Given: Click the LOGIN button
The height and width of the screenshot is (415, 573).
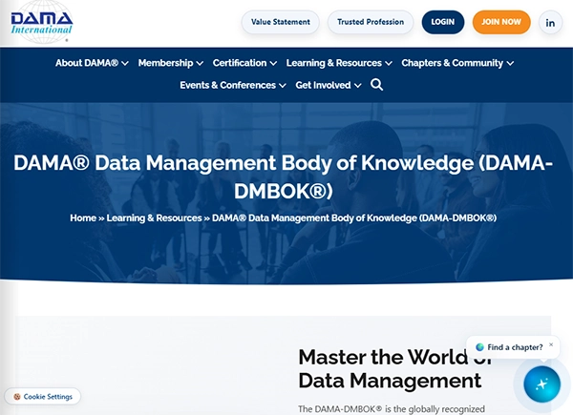Looking at the screenshot, I should pos(443,22).
